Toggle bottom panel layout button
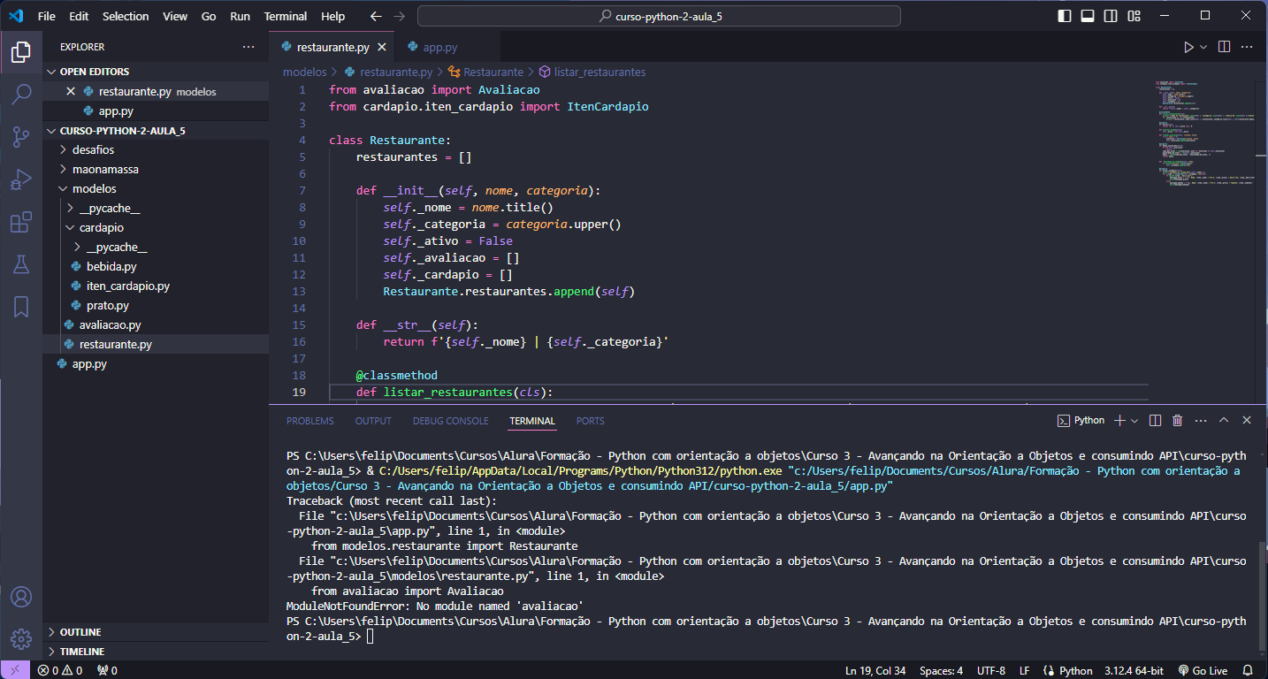Image resolution: width=1268 pixels, height=679 pixels. tap(1087, 16)
